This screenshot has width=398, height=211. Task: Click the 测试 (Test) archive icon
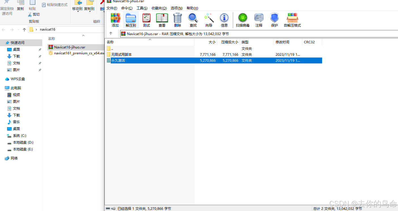[146, 20]
